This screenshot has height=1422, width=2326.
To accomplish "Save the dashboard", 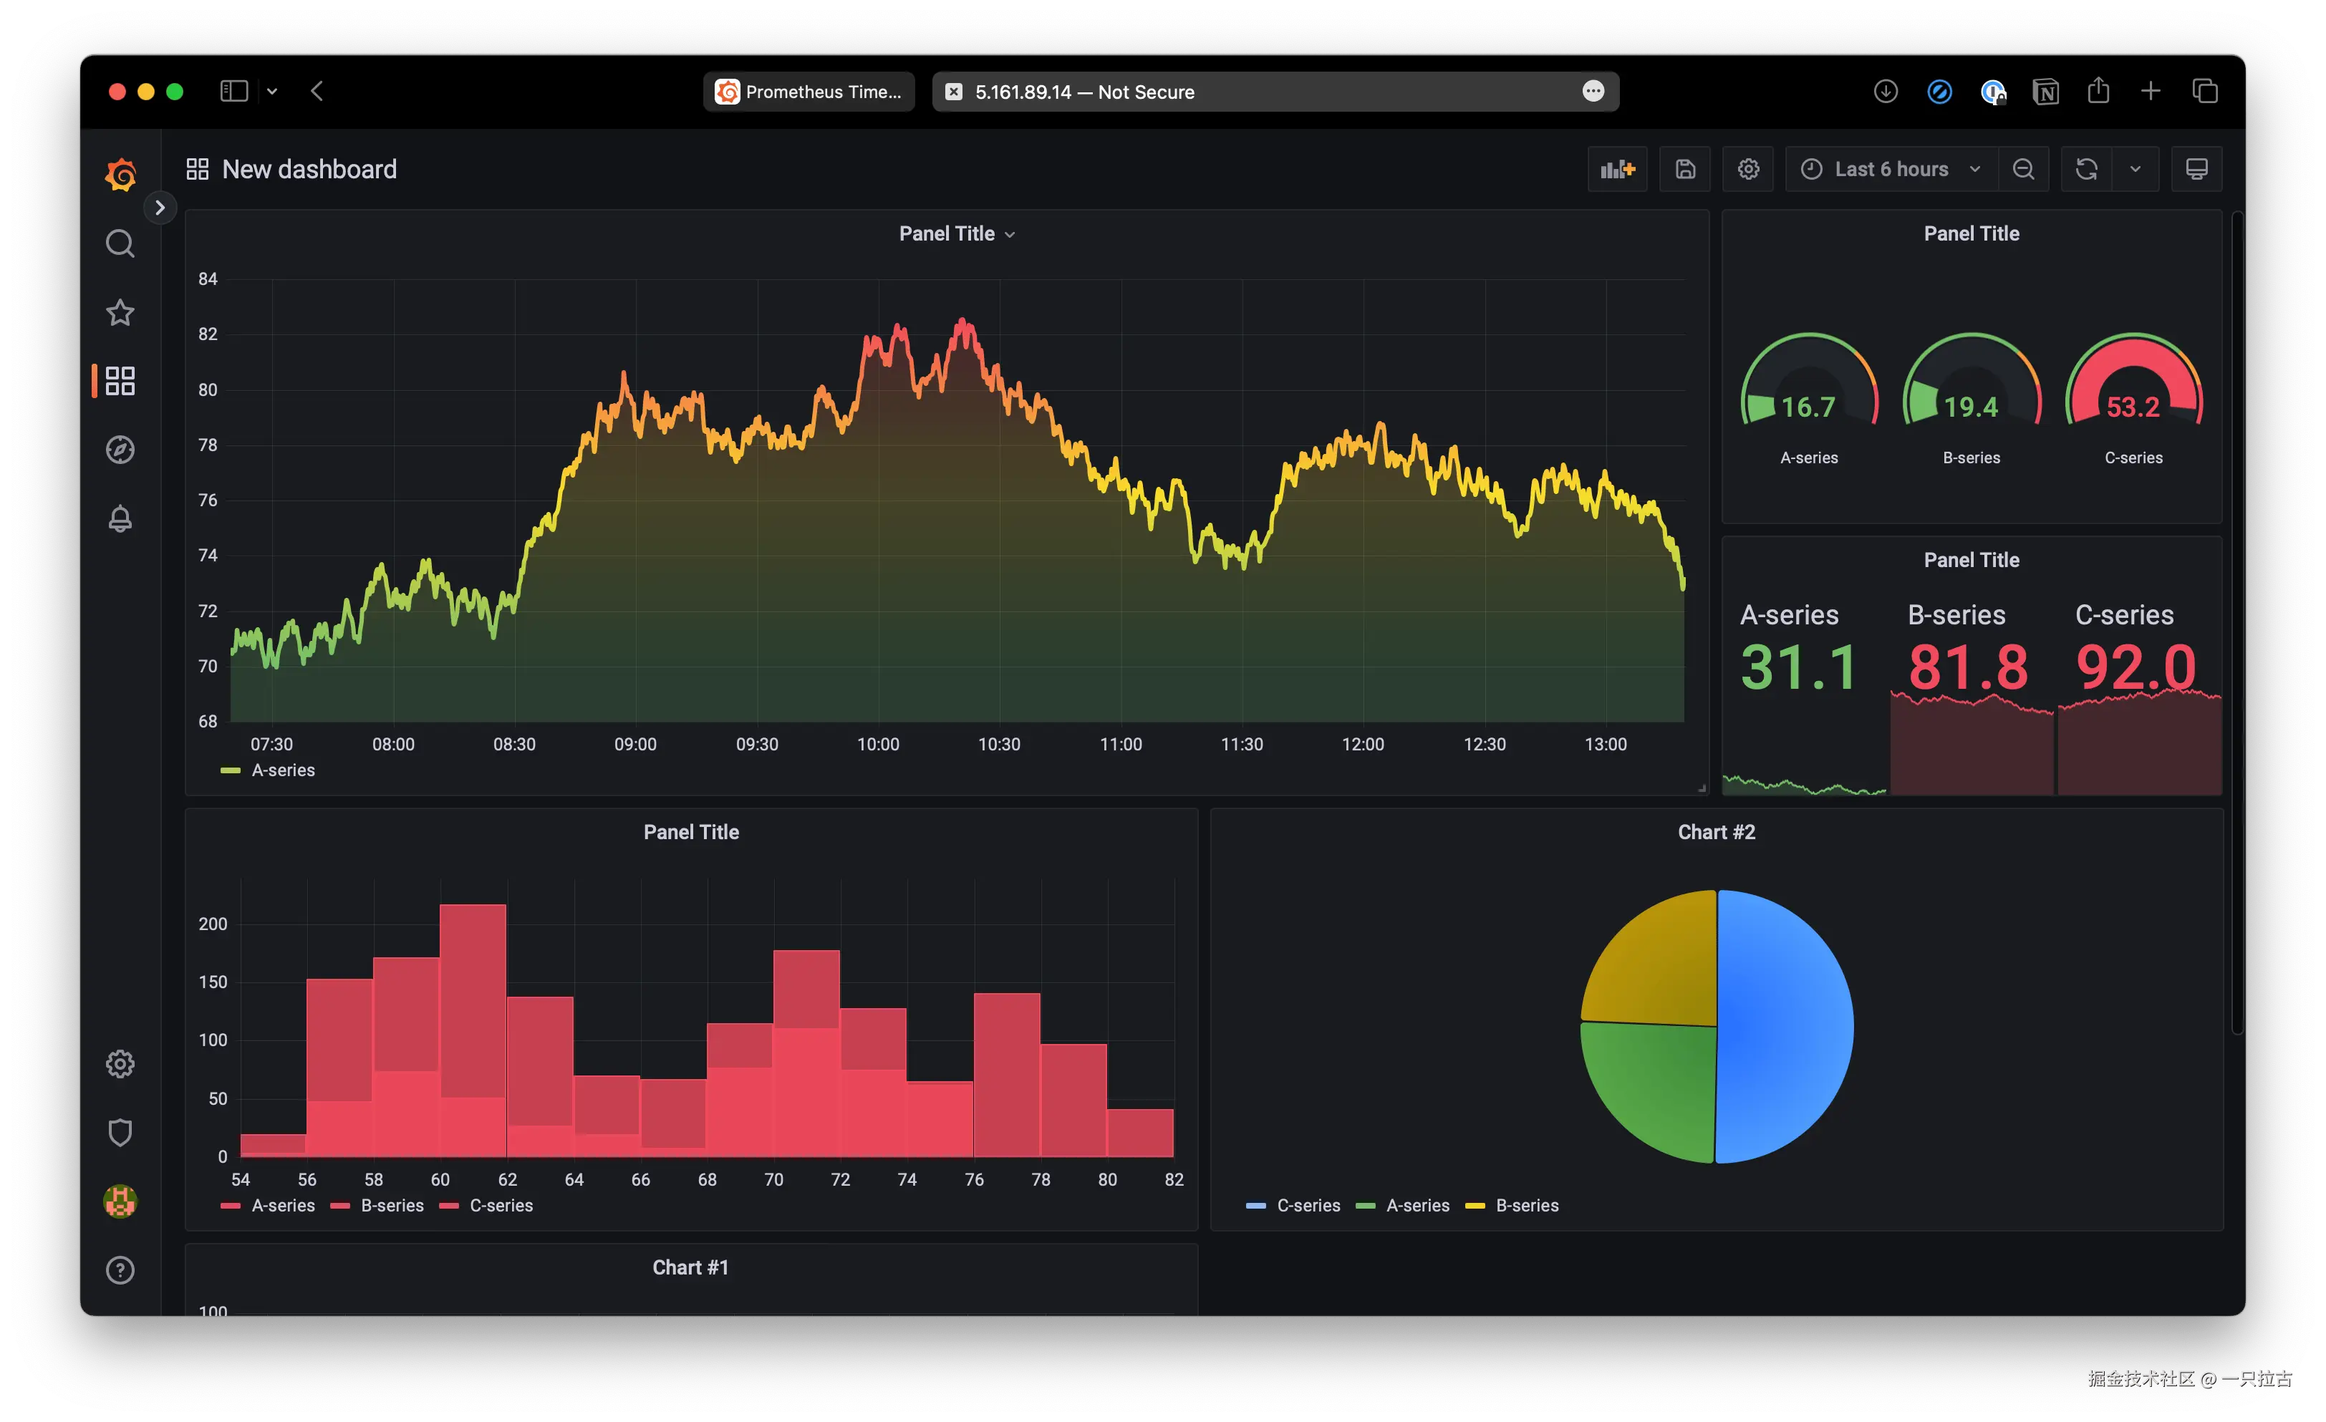I will click(1685, 168).
